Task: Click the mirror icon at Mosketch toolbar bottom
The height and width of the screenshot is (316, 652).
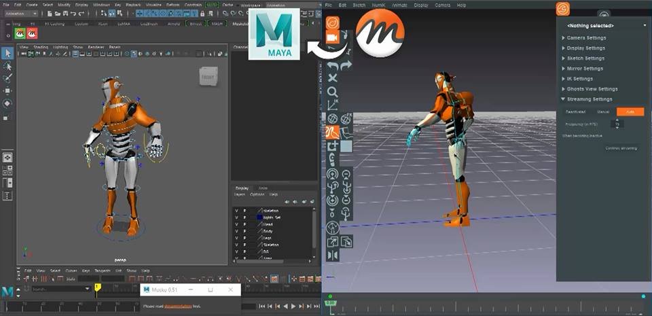Action: tap(333, 255)
